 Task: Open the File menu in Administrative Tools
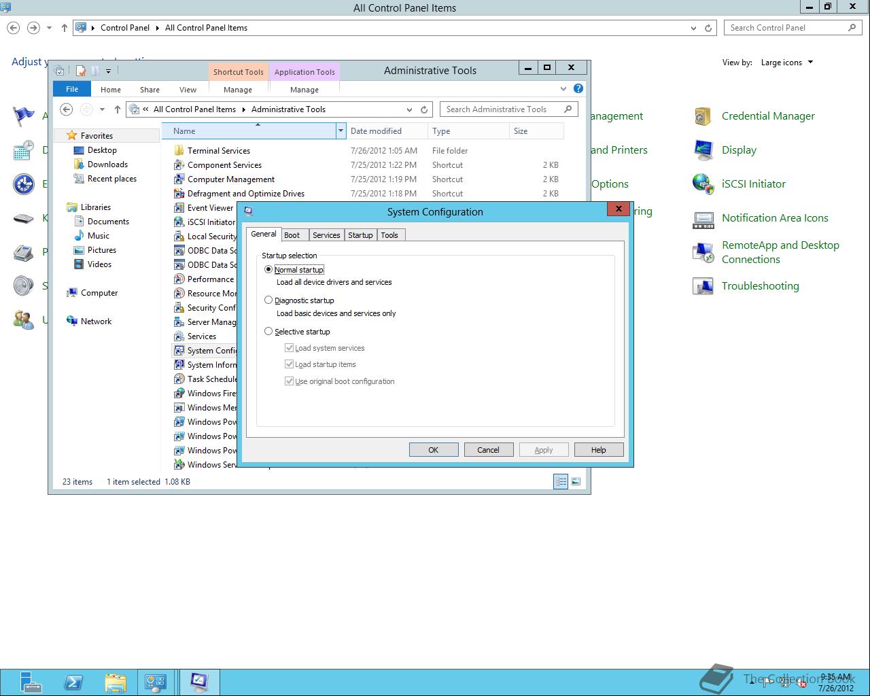72,89
